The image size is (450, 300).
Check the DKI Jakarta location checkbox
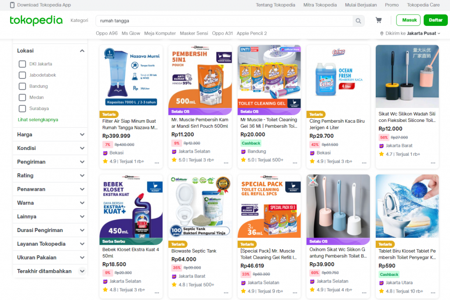coord(22,64)
